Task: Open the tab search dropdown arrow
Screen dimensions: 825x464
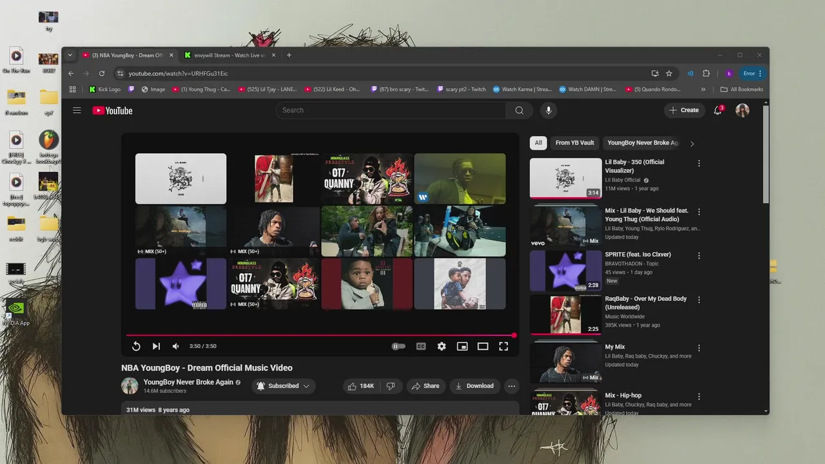Action: tap(70, 55)
